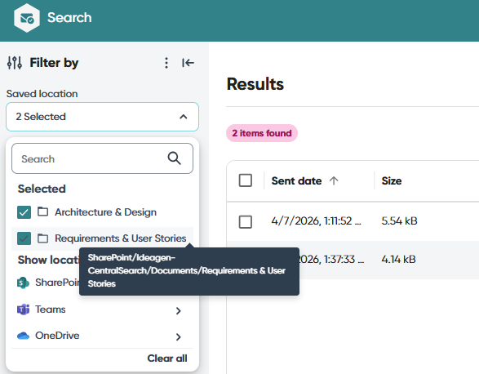Click the Search app hexagon logo
Viewport: 479px width, 374px height.
pyautogui.click(x=27, y=18)
